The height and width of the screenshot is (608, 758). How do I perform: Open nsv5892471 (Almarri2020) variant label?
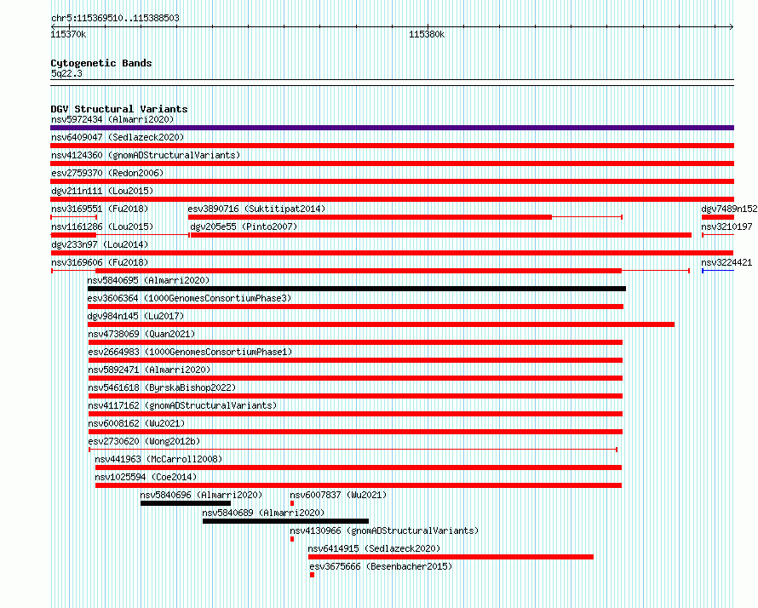[149, 370]
